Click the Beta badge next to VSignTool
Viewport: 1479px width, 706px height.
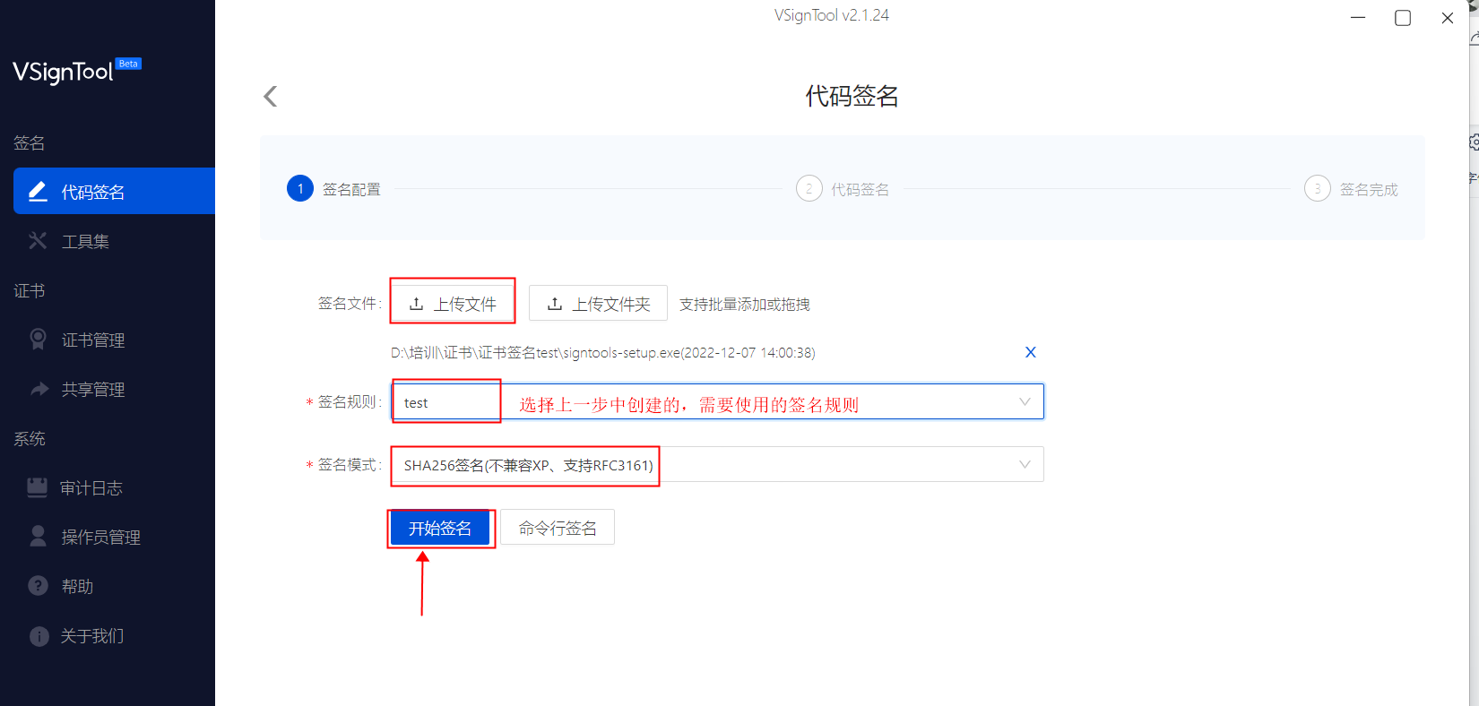pos(128,64)
